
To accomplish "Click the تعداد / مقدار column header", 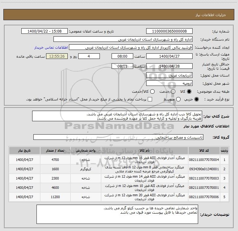I will click(55, 150).
